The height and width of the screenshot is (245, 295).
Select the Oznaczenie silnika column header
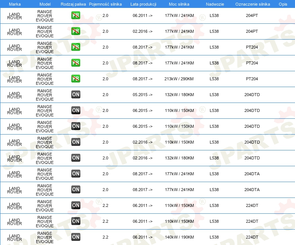point(253,4)
